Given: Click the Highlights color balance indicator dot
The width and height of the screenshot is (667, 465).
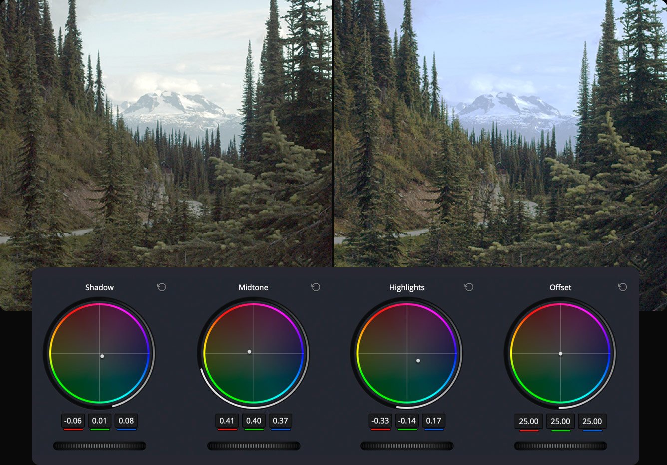Looking at the screenshot, I should coord(418,360).
